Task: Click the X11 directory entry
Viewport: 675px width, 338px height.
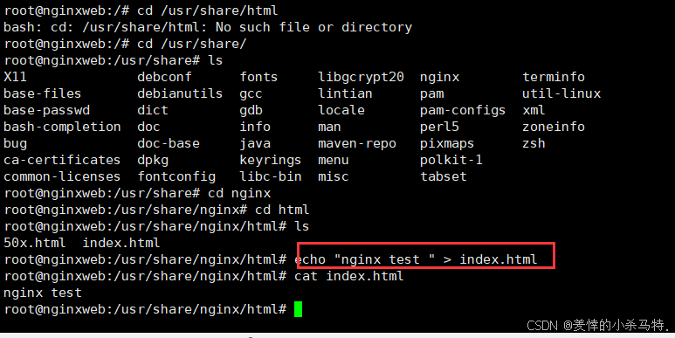Action: (15, 77)
